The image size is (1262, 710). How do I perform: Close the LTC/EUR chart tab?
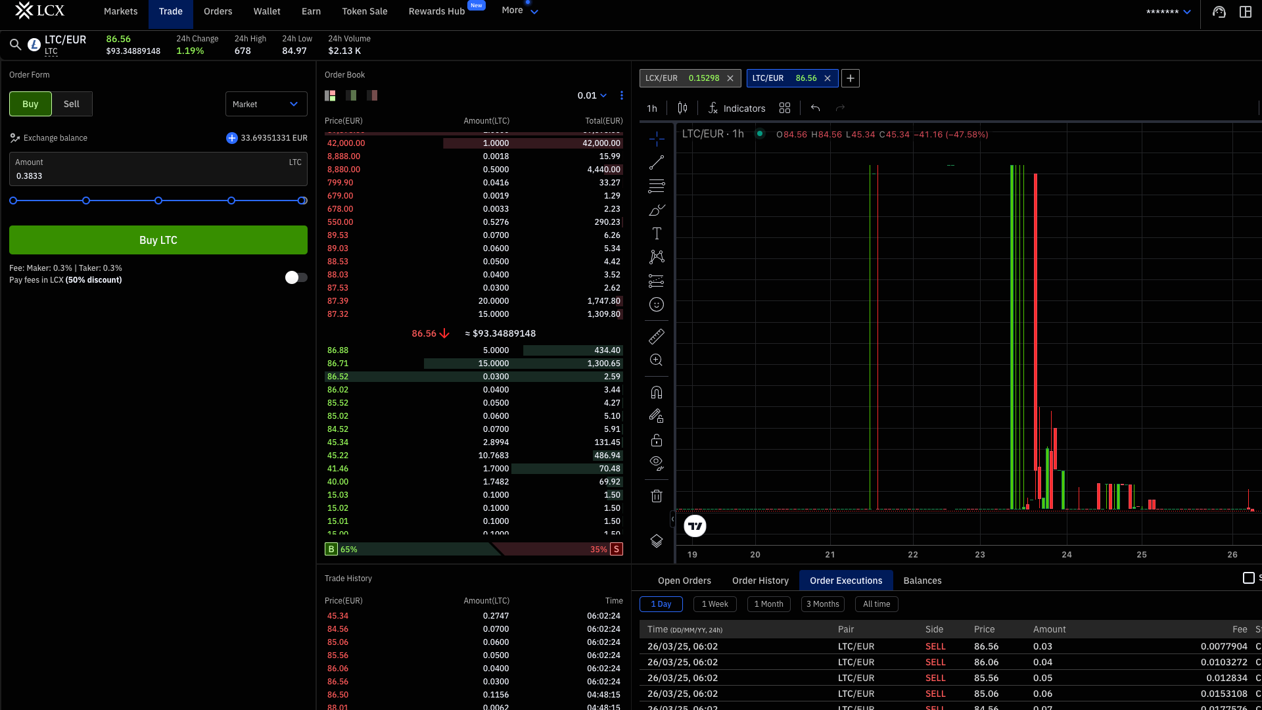point(828,78)
